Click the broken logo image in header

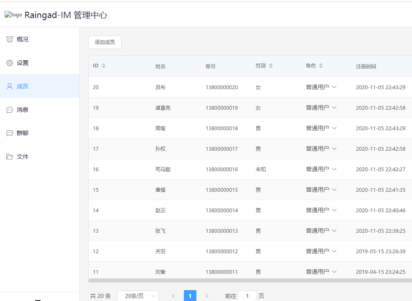tap(13, 15)
